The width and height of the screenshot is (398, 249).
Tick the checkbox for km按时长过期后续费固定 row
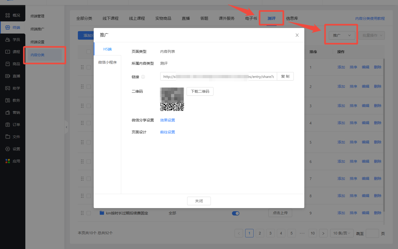(89, 213)
